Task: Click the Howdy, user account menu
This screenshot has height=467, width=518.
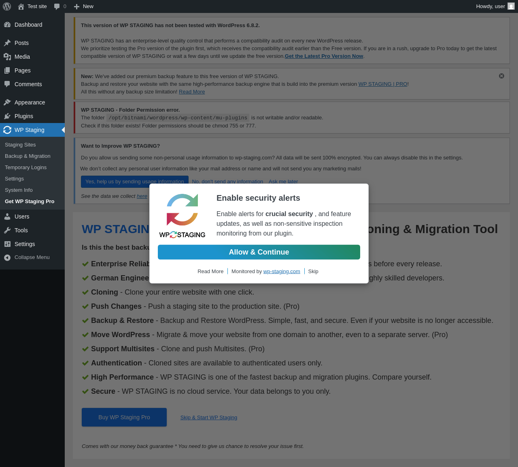Action: (495, 6)
